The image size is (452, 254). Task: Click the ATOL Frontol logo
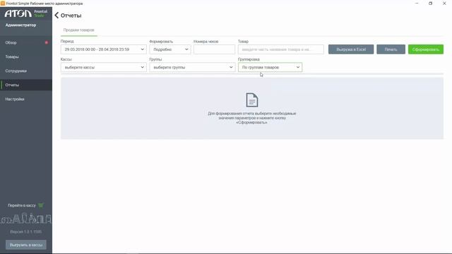[26, 13]
